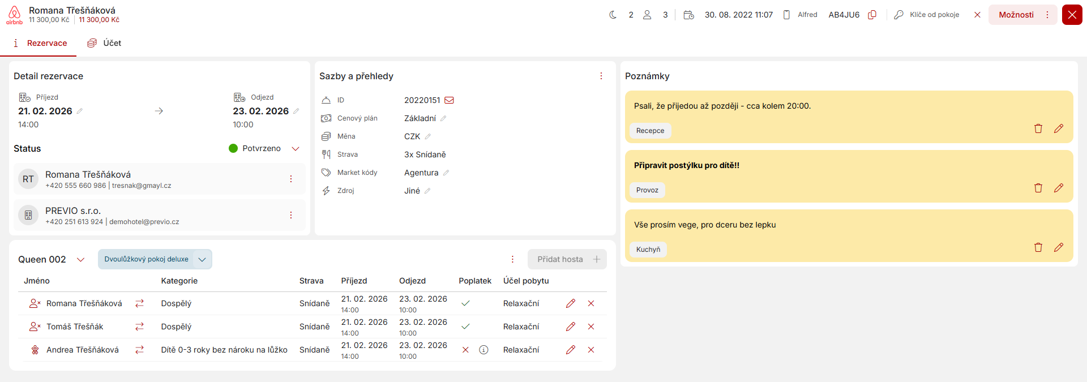The width and height of the screenshot is (1087, 382).
Task: Toggle fee checkmark for Tomáš Třešňák
Action: (465, 327)
